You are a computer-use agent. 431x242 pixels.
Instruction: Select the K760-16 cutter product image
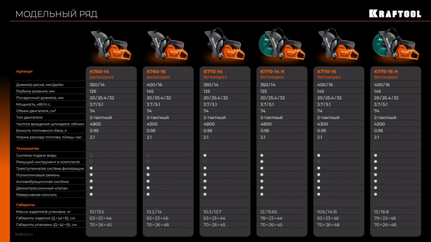168,45
